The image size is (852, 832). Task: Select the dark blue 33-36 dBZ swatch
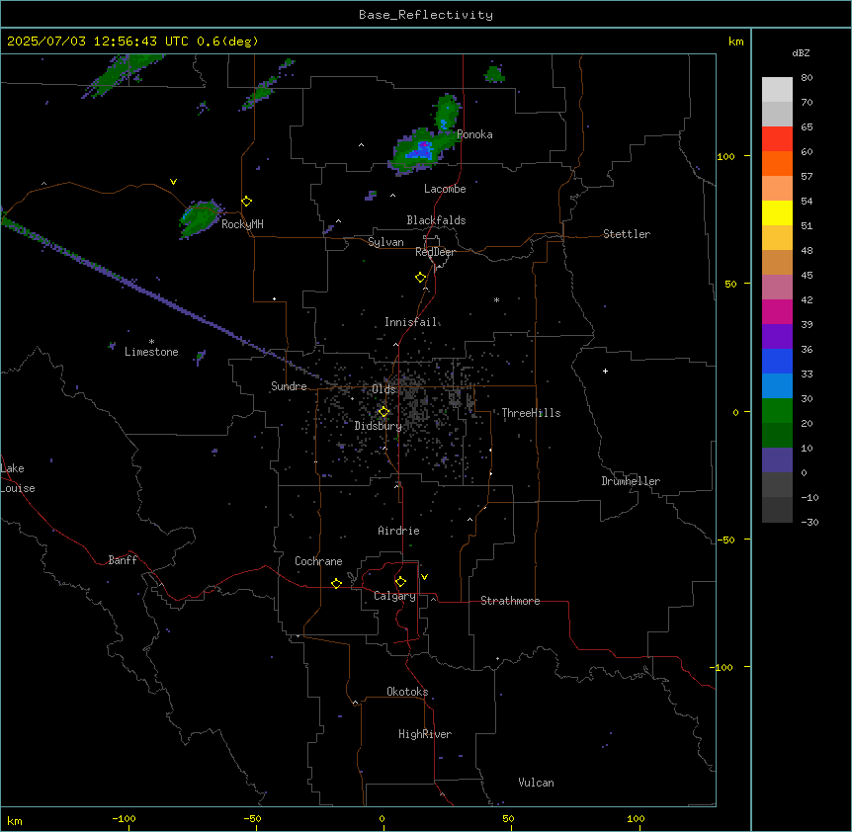pos(777,362)
